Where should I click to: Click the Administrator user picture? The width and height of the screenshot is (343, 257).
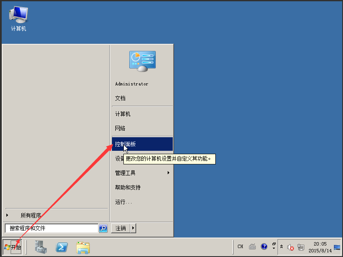[x=143, y=61]
